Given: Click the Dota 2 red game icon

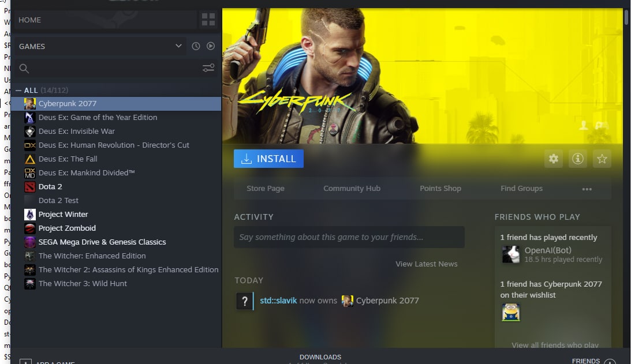Looking at the screenshot, I should tap(30, 187).
